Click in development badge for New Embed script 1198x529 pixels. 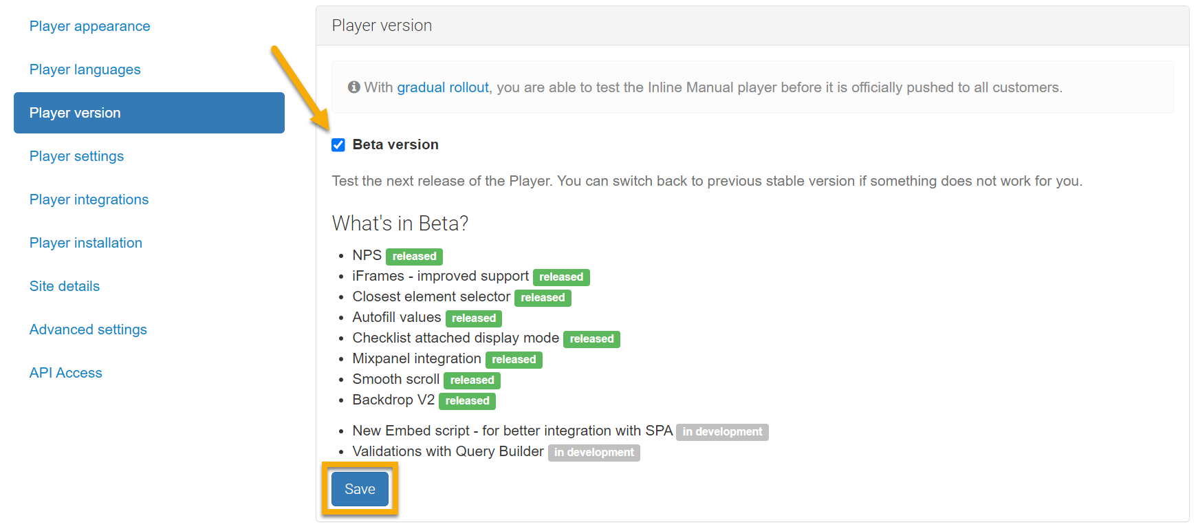pyautogui.click(x=722, y=432)
